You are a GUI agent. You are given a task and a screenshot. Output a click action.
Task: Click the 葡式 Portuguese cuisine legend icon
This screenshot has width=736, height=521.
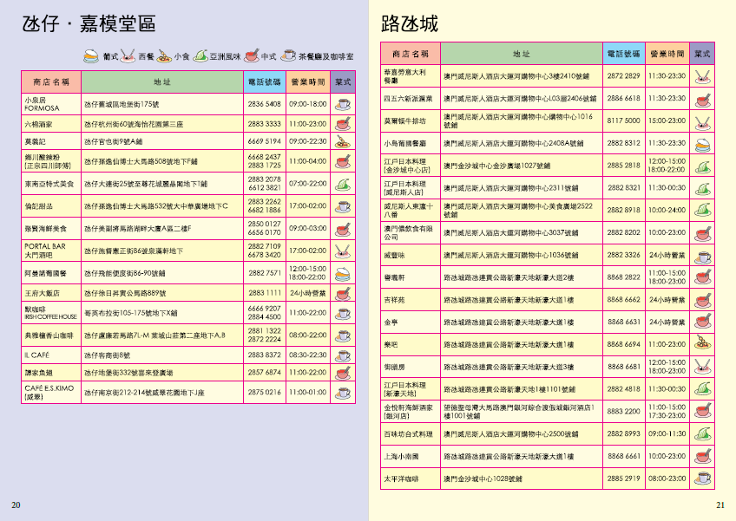click(x=91, y=56)
